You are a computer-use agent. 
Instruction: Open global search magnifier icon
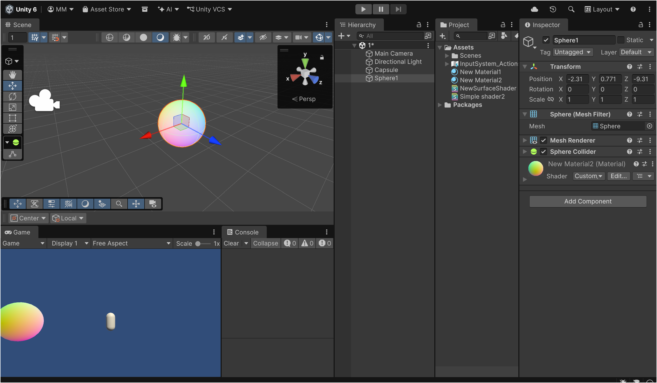[571, 9]
